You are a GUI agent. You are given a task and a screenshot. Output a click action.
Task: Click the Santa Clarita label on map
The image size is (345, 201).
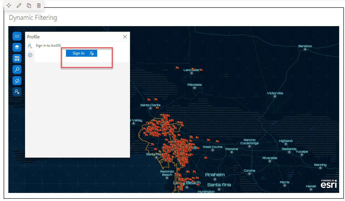(150, 105)
